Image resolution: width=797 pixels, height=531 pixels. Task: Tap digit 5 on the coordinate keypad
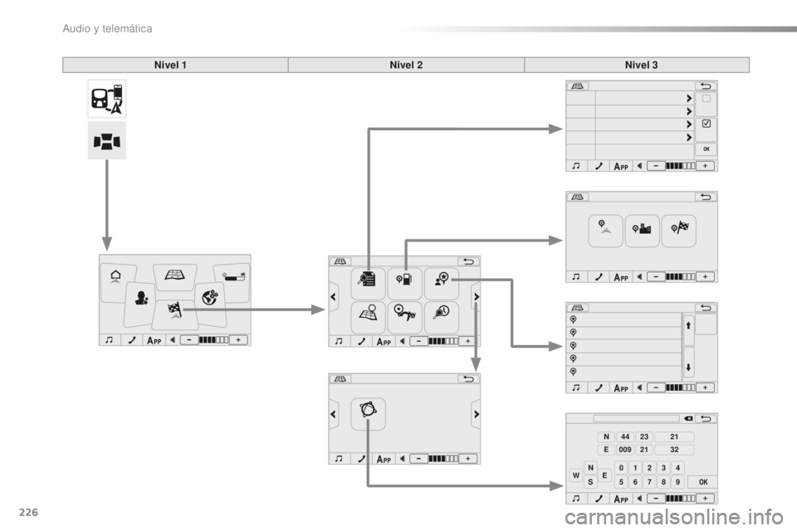tap(621, 482)
